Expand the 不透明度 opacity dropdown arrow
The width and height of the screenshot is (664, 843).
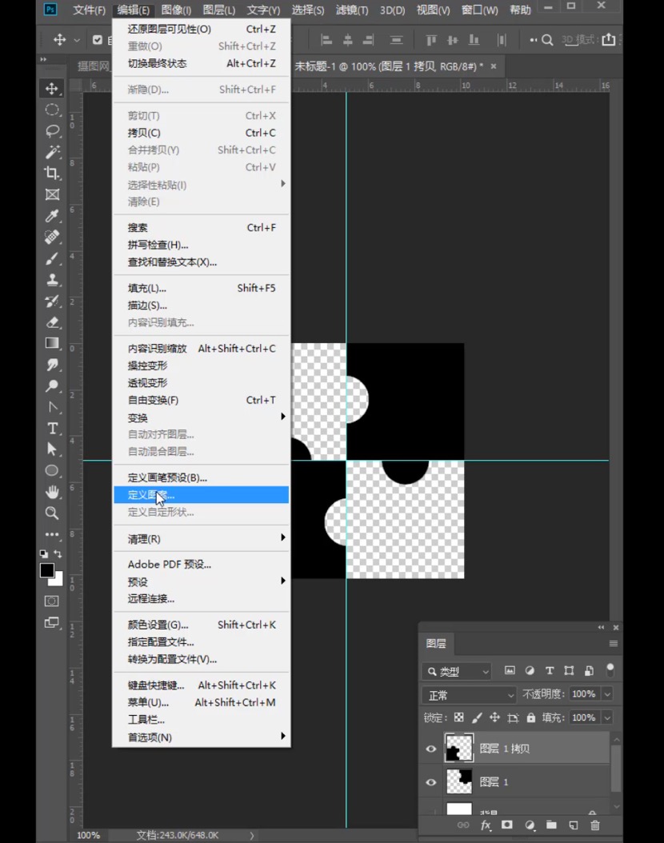click(x=607, y=694)
